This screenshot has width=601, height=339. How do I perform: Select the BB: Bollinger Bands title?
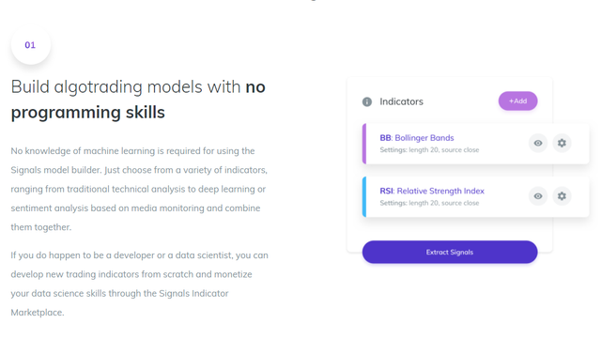coord(417,138)
